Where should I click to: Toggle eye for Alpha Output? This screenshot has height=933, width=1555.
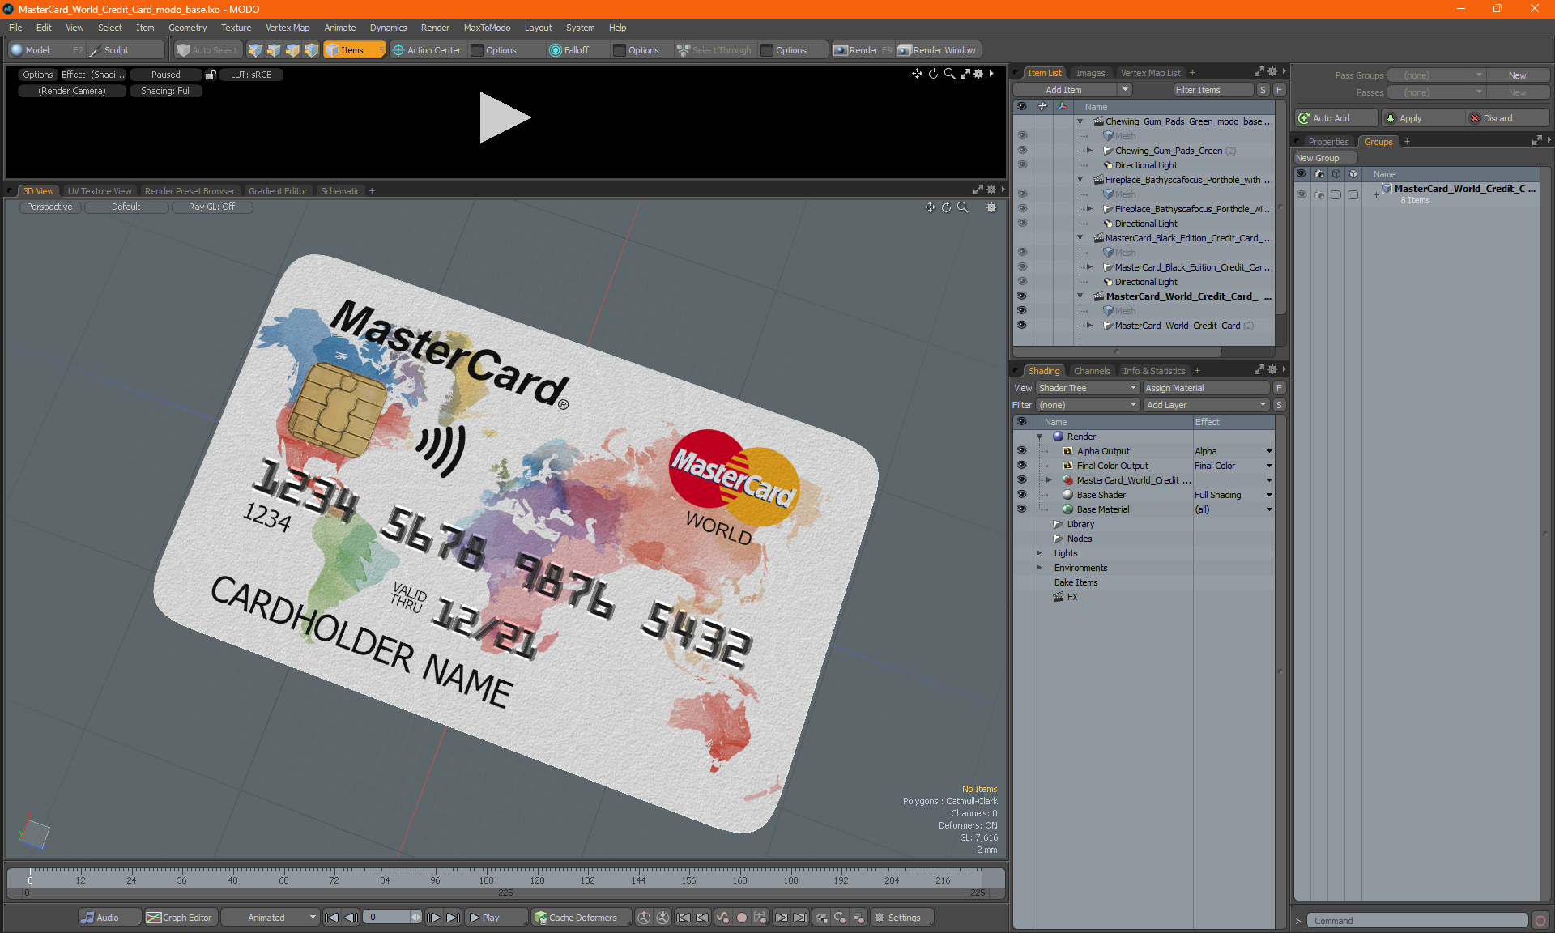[1021, 451]
